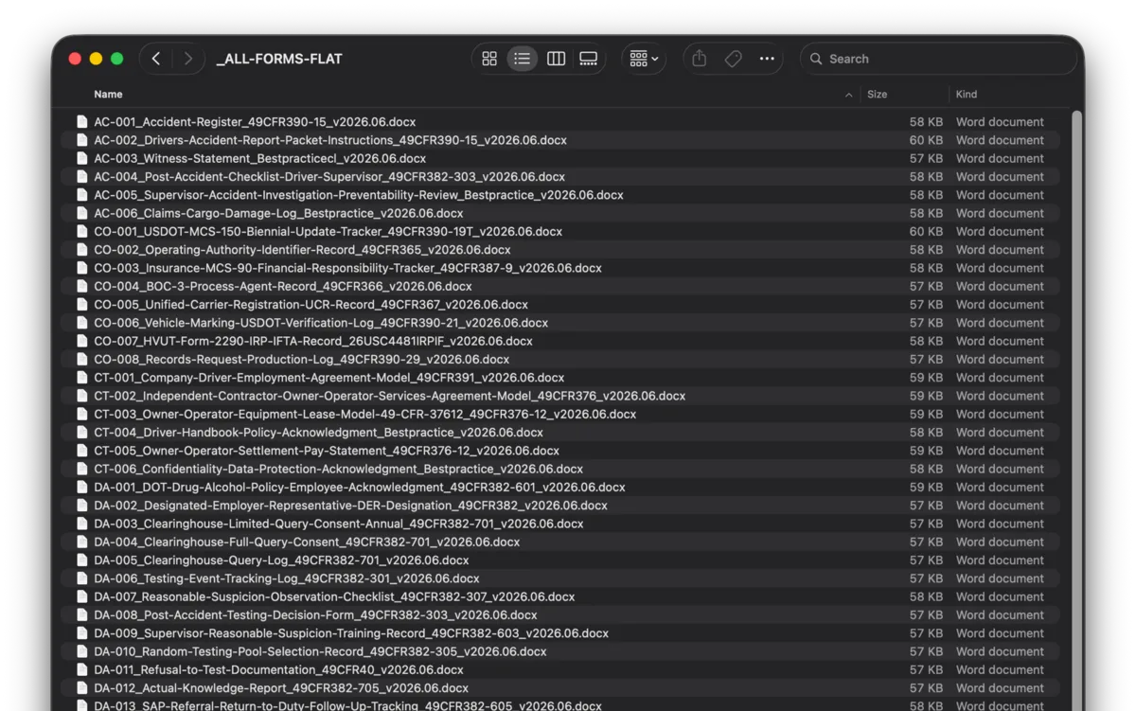Click file icon of AC-004_Post-Accident-Checklist

[x=82, y=177]
